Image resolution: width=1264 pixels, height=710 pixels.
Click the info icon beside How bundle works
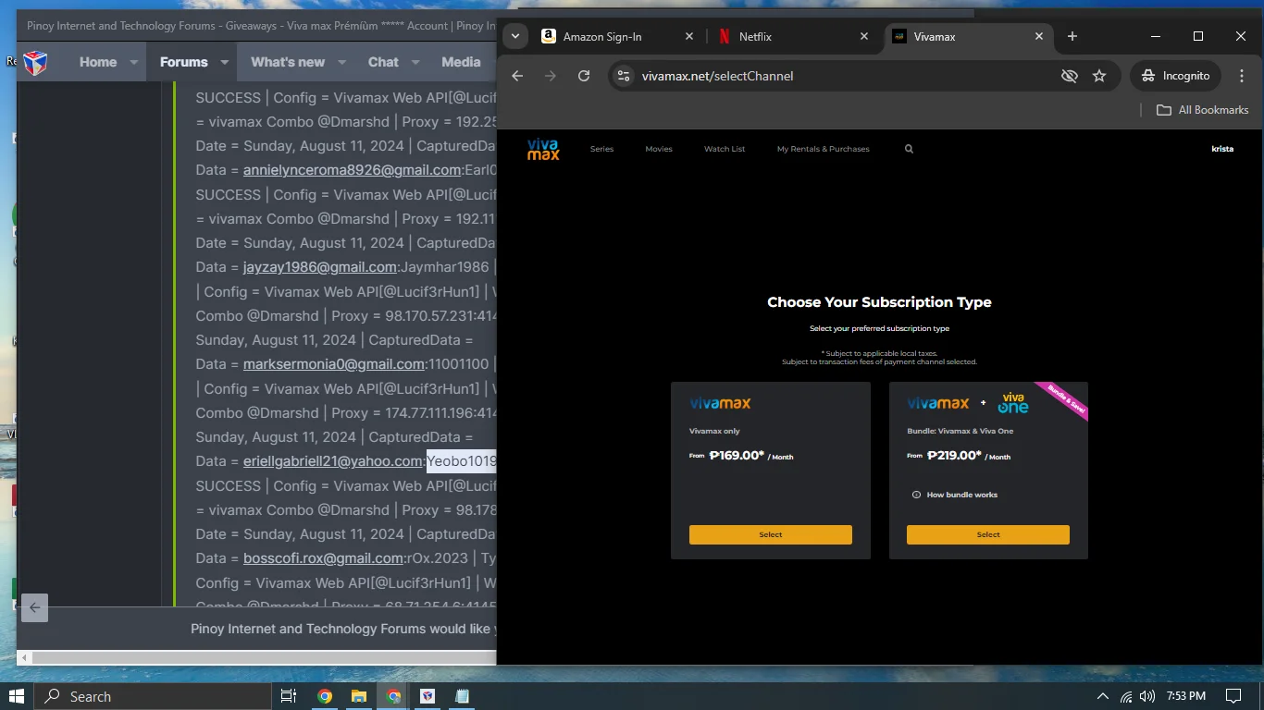[x=916, y=495]
